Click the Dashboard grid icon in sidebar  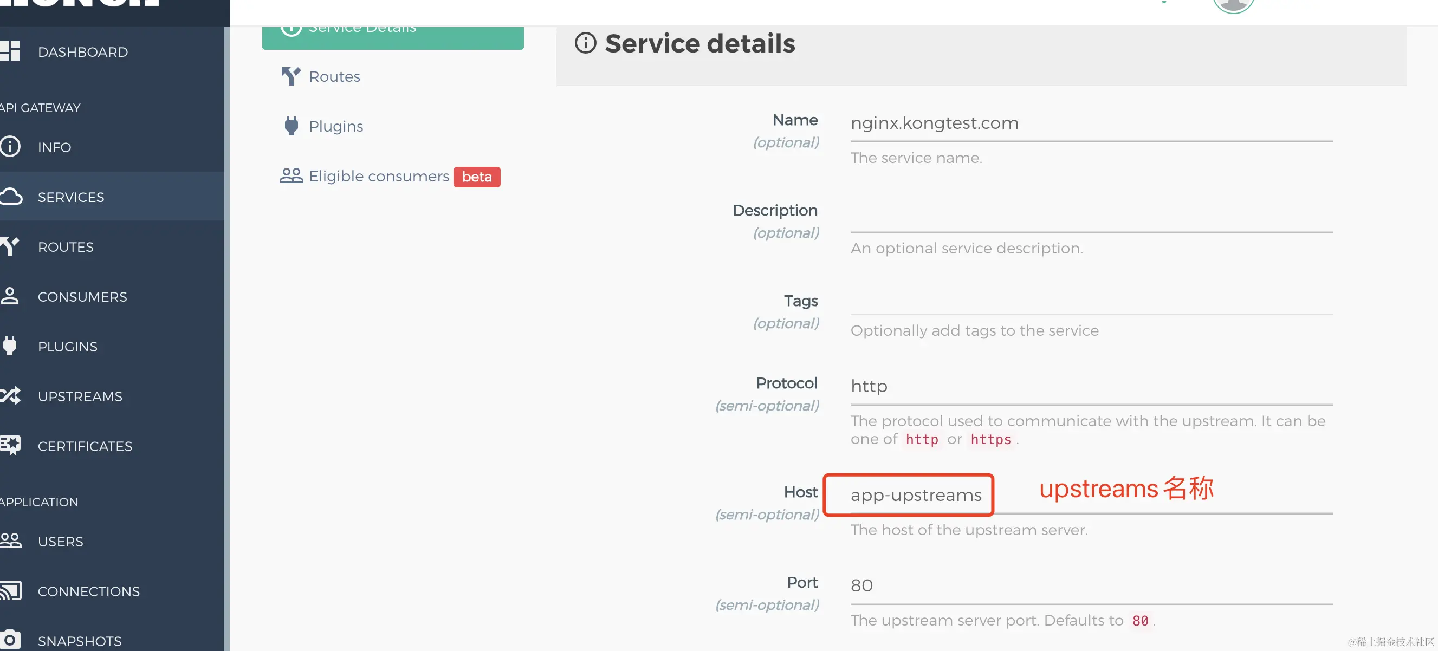[10, 51]
